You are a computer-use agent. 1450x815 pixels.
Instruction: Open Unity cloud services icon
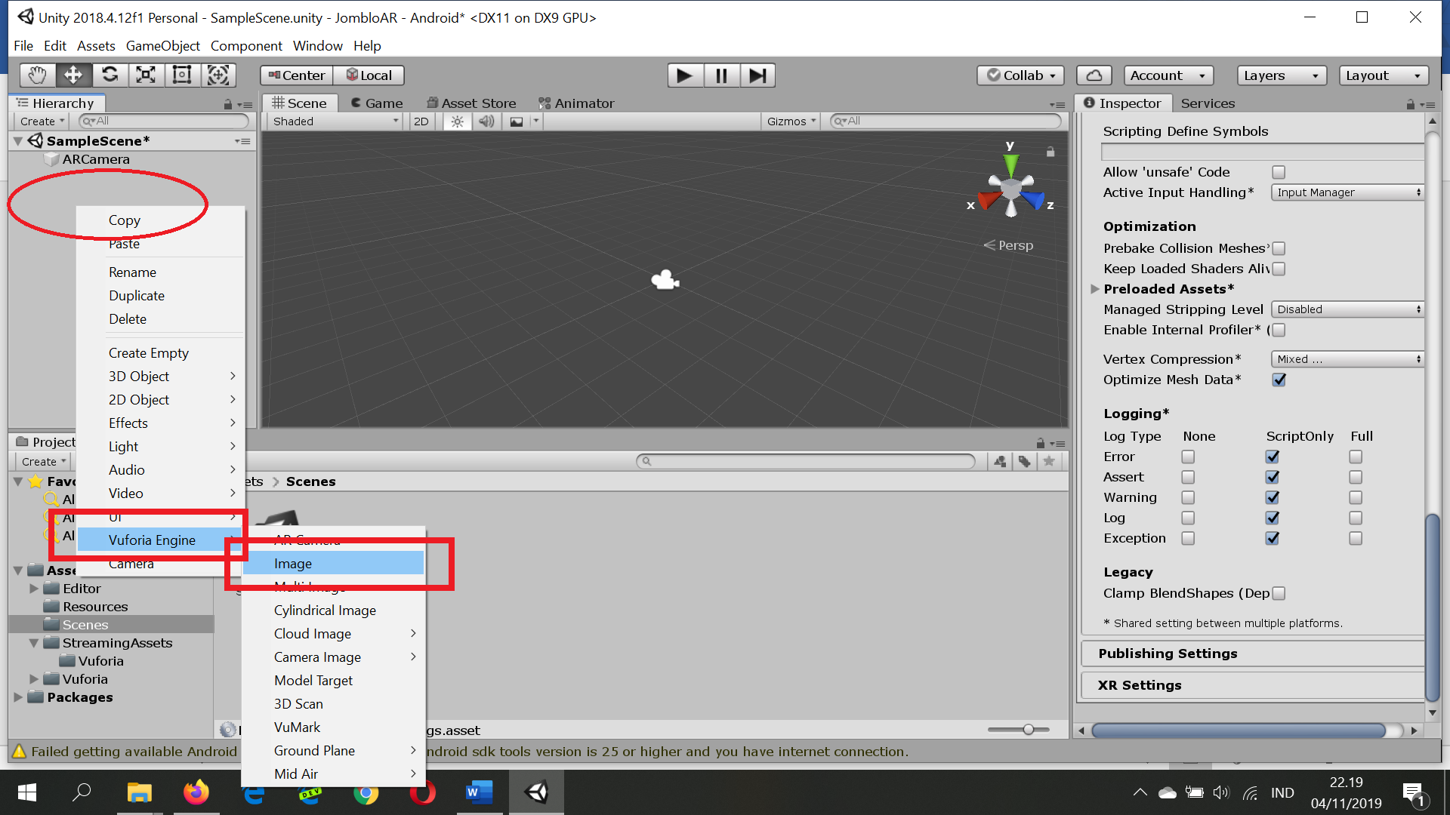coord(1094,75)
